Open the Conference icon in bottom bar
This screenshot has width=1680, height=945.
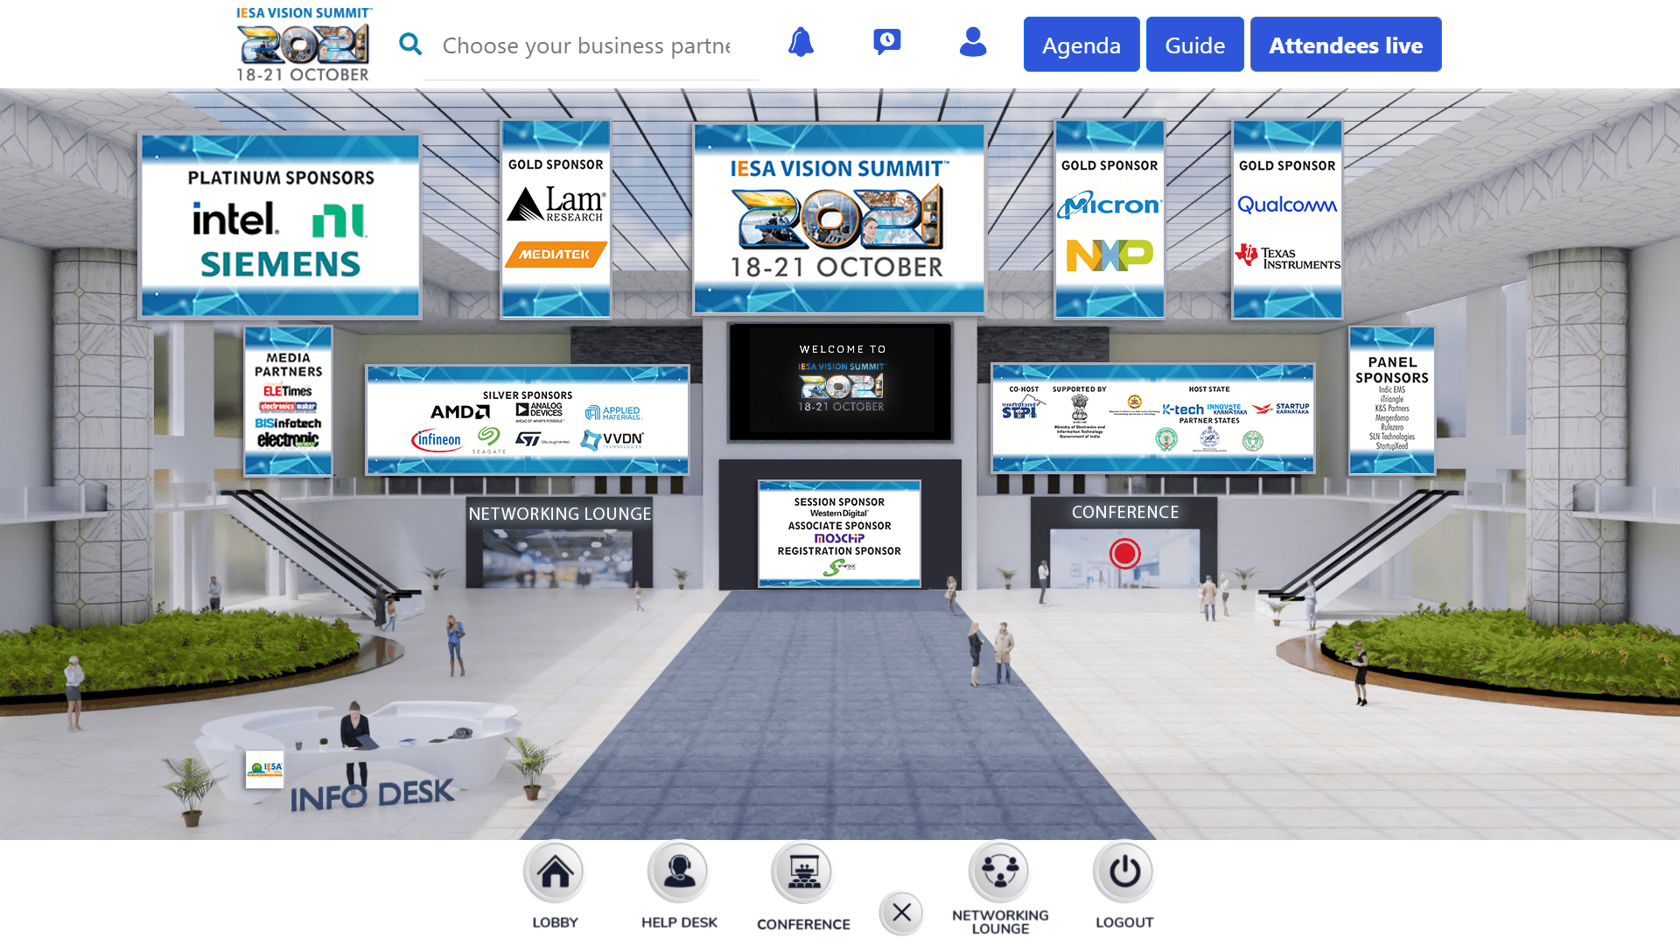tap(803, 871)
